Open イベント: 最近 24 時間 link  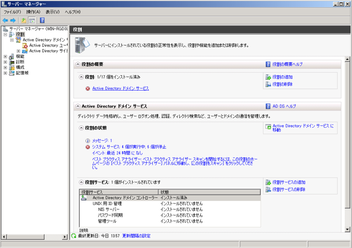[x=117, y=153]
